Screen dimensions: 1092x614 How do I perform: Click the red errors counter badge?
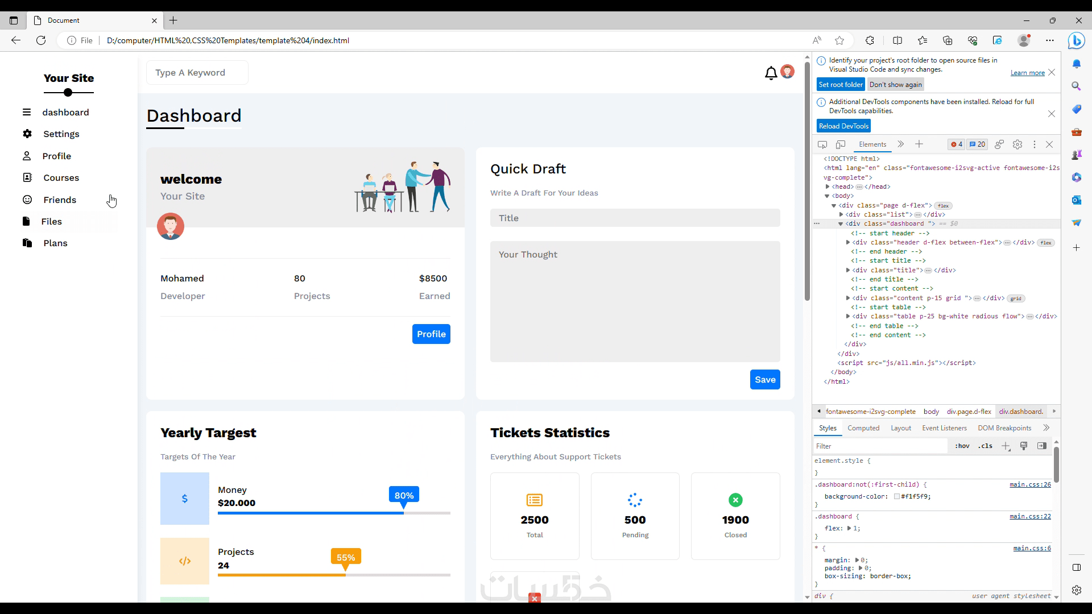click(x=957, y=144)
